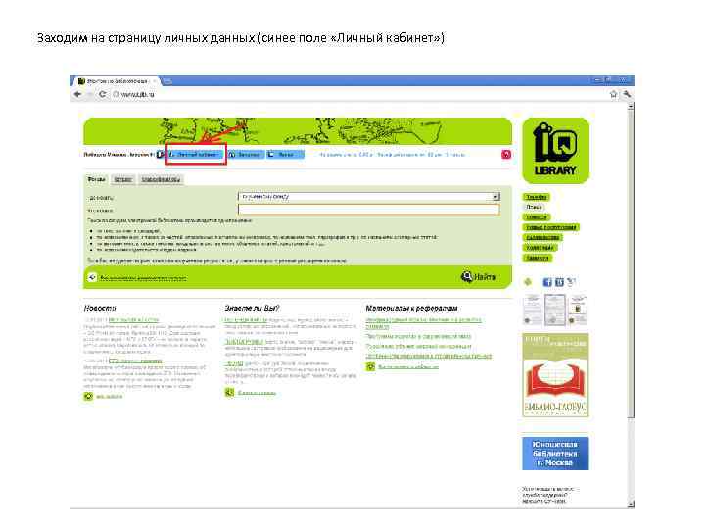Click the blue «Юношеская библиотека г. Москва» banner
705x529 pixels.
pyautogui.click(x=556, y=454)
